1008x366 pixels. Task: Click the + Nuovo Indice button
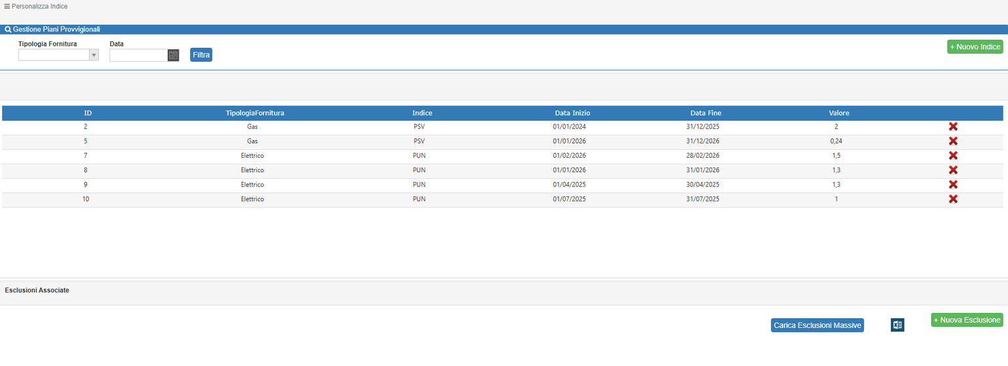pyautogui.click(x=975, y=46)
